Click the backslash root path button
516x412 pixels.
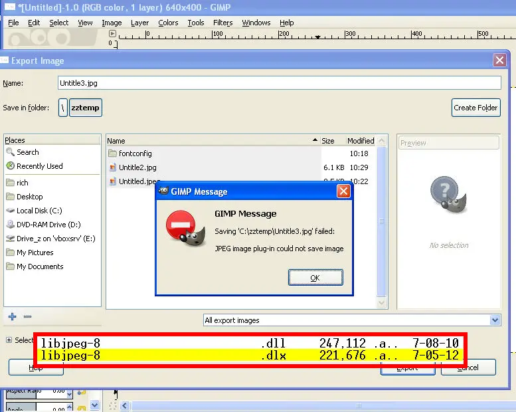(63, 108)
